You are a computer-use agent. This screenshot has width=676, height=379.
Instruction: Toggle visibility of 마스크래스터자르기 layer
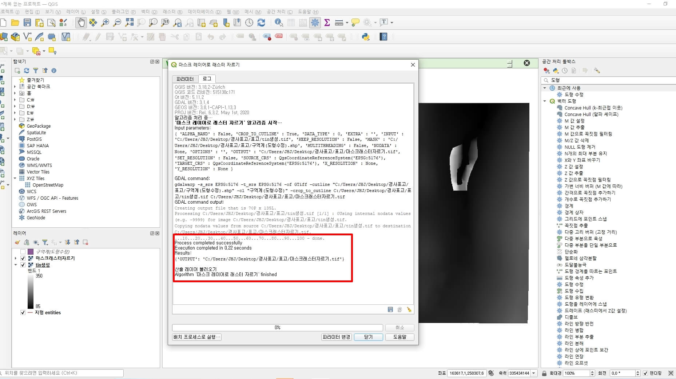click(23, 258)
